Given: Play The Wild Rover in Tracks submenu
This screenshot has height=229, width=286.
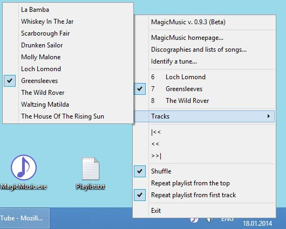Looking at the screenshot, I should (67, 93).
